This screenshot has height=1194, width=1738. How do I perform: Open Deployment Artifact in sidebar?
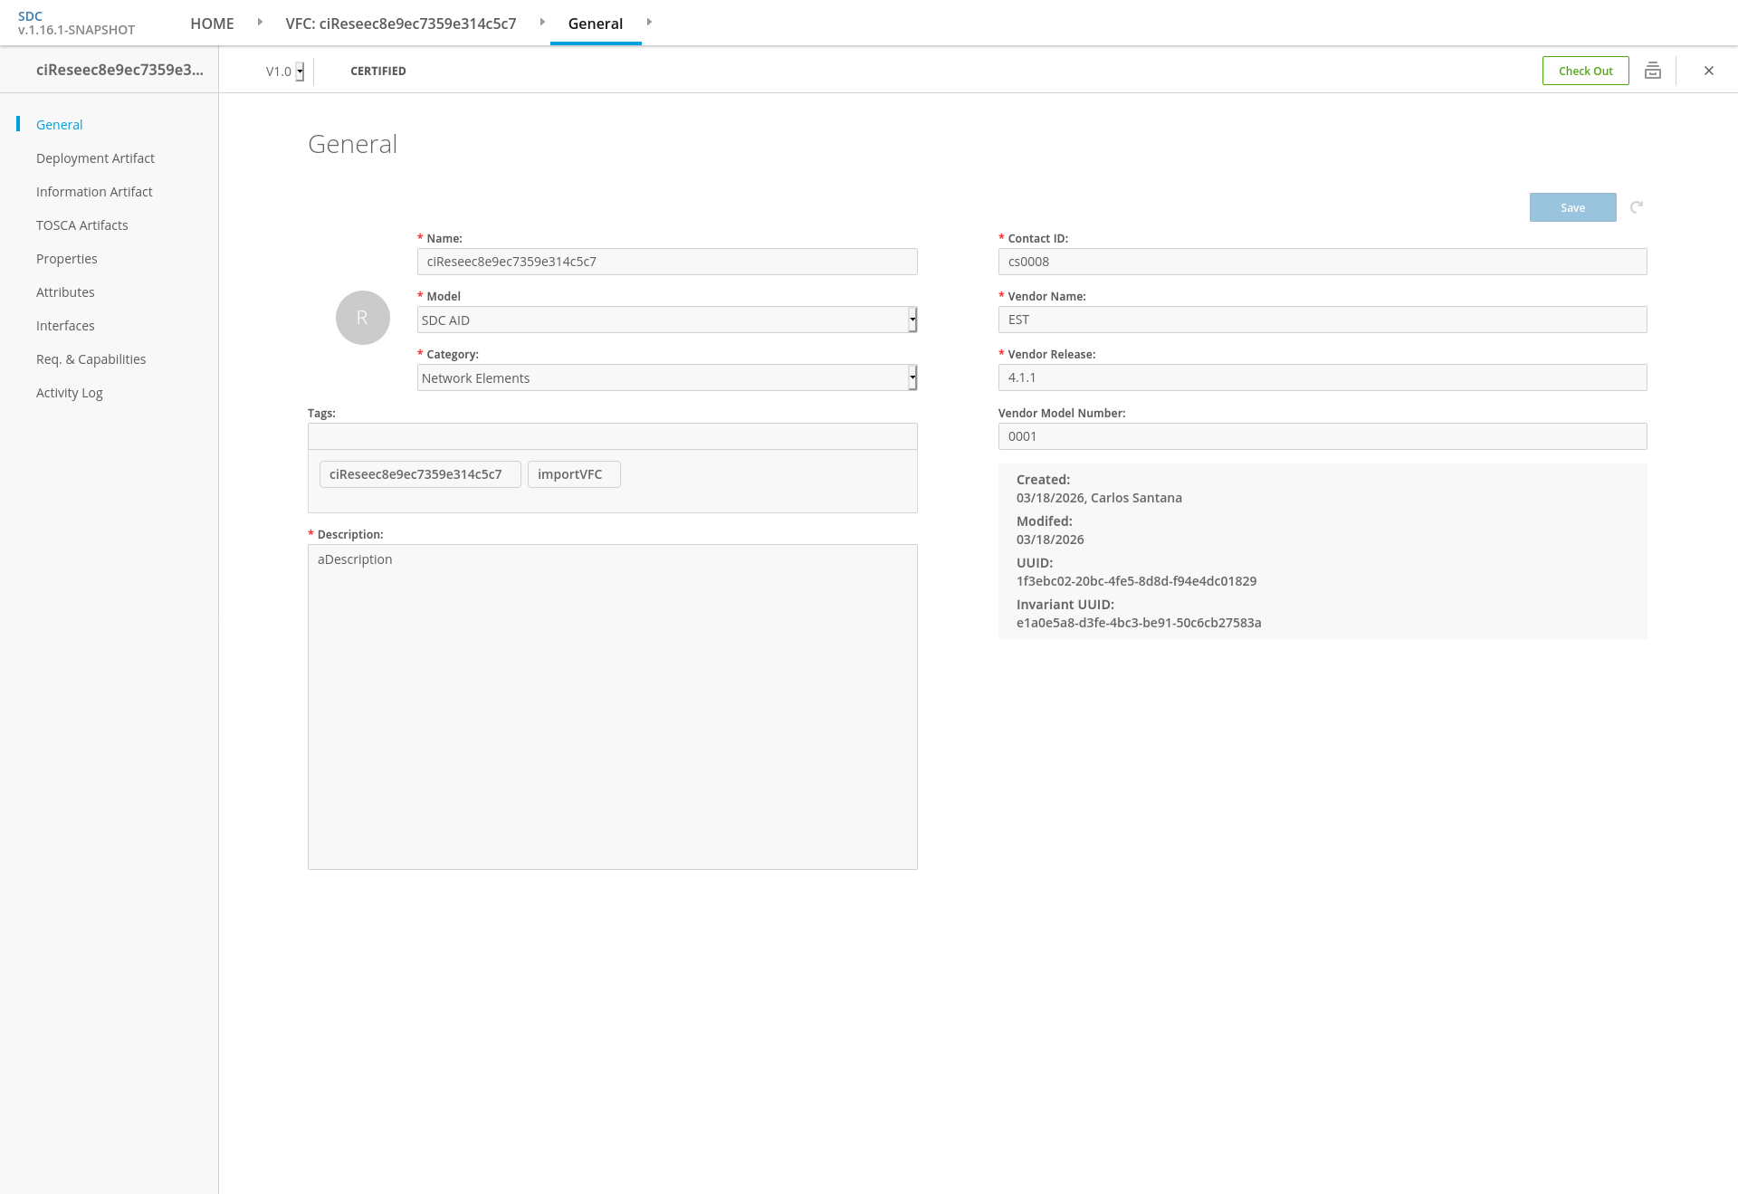point(95,158)
